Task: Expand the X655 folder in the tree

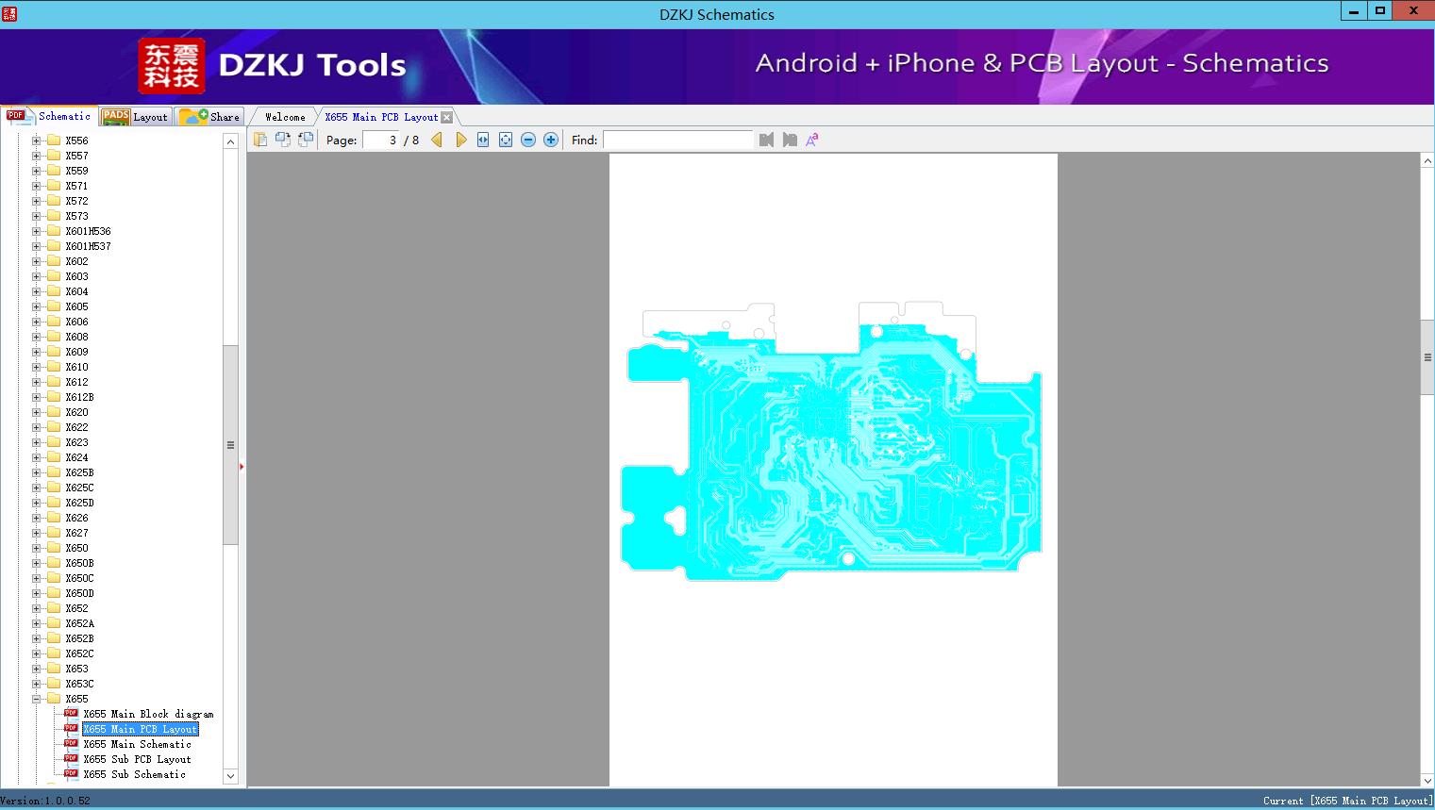Action: pyautogui.click(x=36, y=699)
